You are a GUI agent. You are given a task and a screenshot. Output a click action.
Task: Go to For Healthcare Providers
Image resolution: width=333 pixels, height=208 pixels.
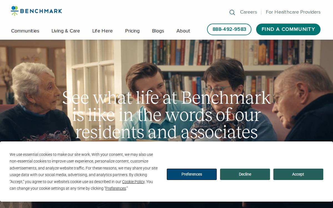click(293, 12)
